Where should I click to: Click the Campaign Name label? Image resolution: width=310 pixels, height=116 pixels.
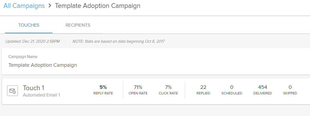point(23,57)
